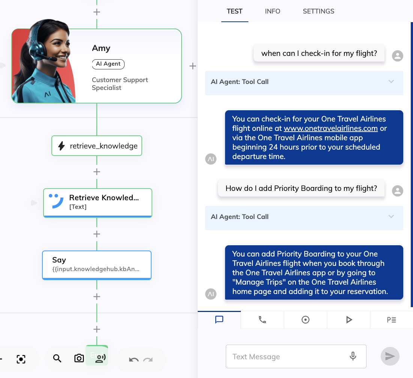Screen dimensions: 413x378
Task: Select the retrieve_knowledge tool node
Action: click(97, 146)
